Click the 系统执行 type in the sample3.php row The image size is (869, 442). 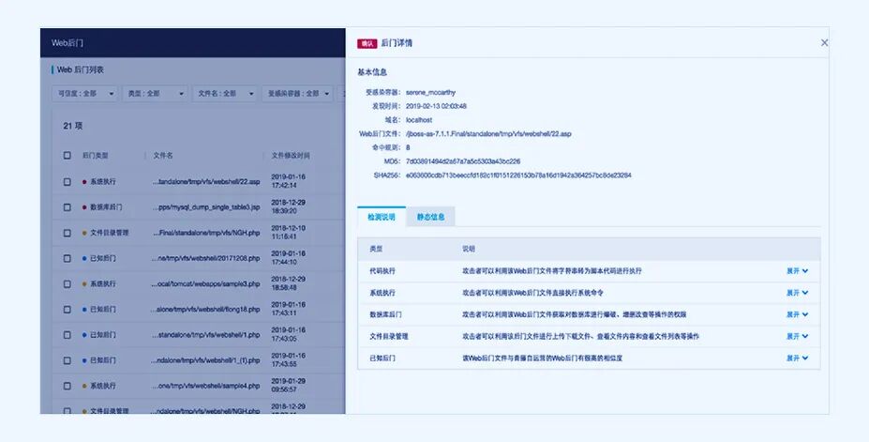tap(103, 284)
